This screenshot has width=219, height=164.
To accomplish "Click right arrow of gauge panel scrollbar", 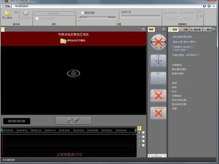I will point(165,156).
